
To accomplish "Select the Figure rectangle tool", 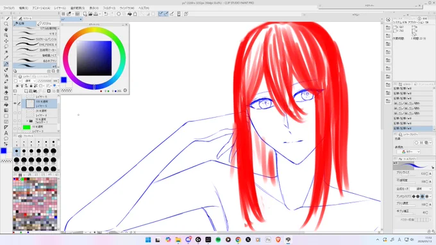I will click(6, 116).
